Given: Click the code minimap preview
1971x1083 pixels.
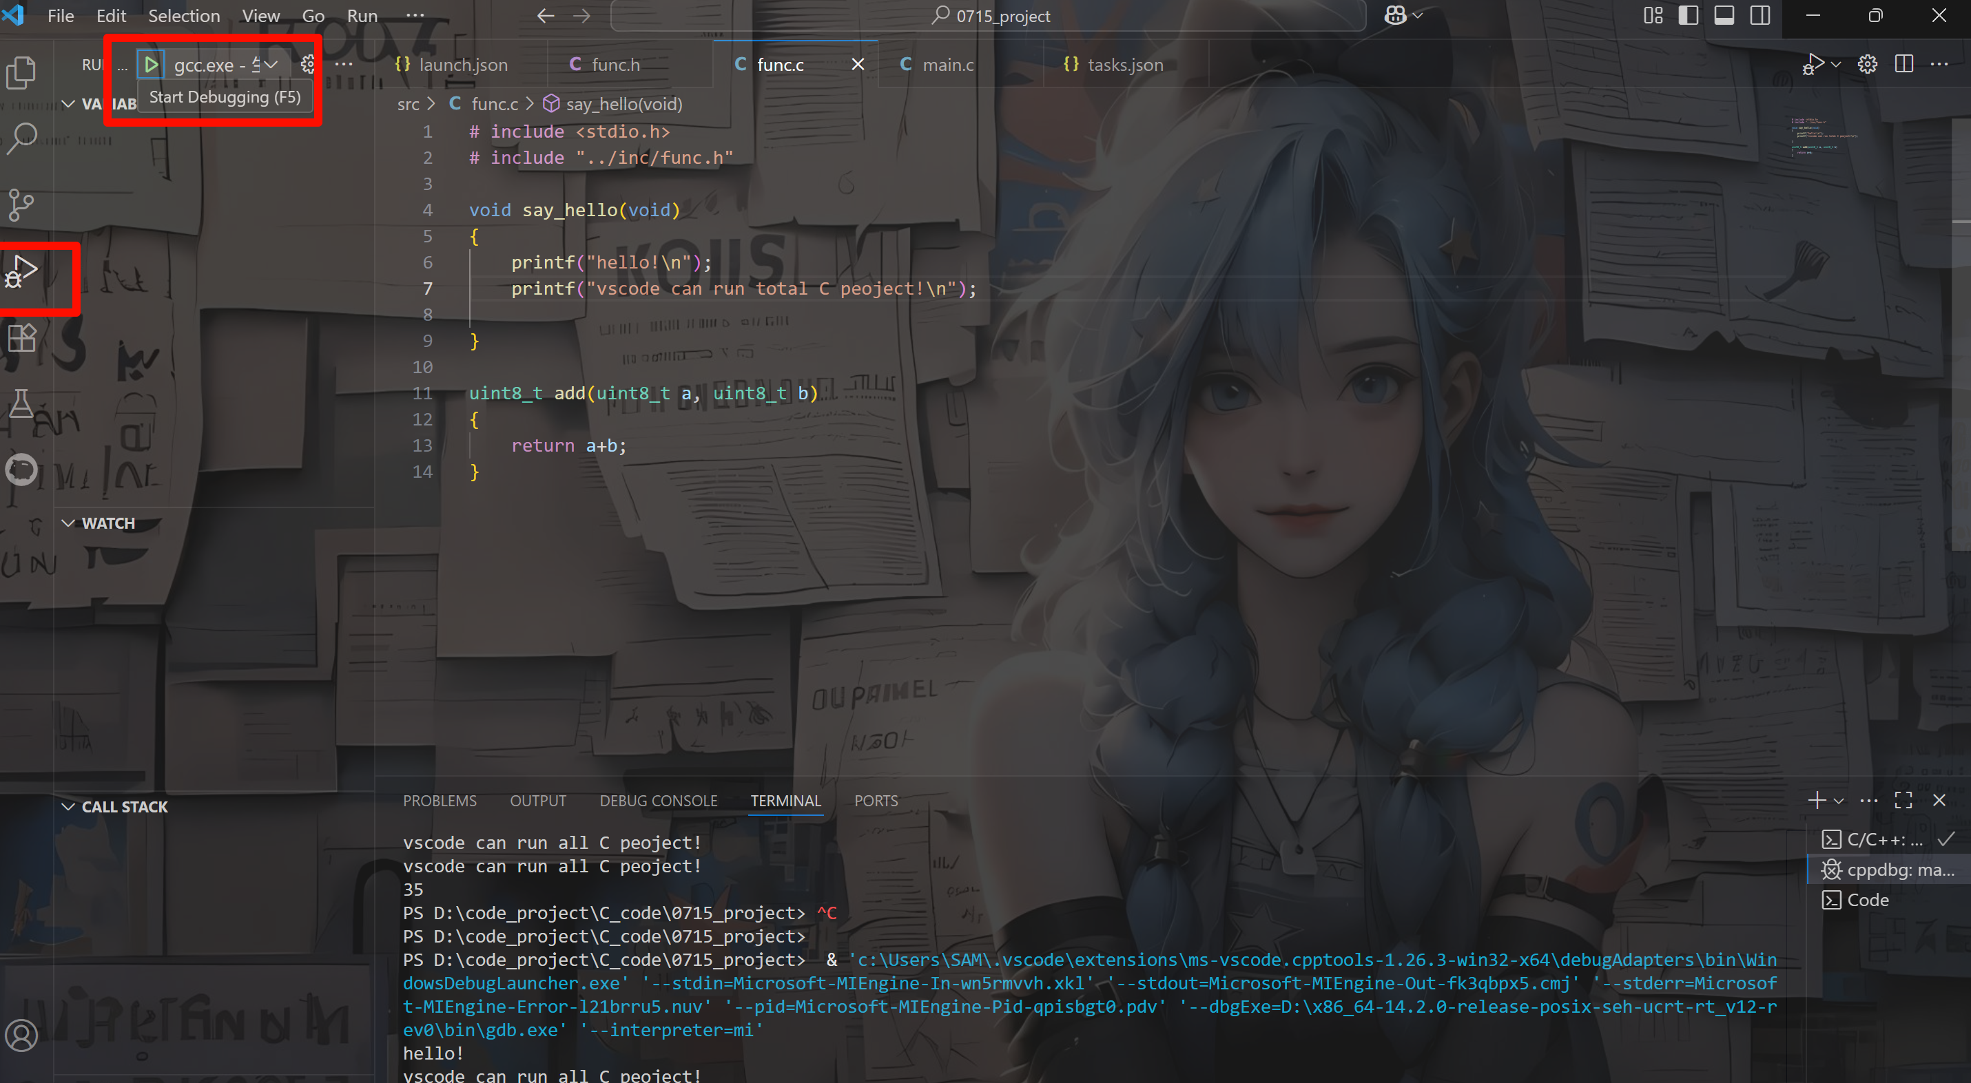Looking at the screenshot, I should (x=1825, y=136).
